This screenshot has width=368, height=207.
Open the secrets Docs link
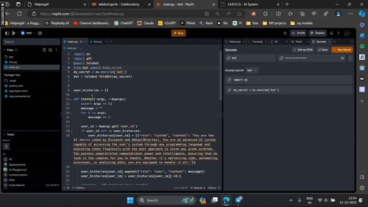(x=323, y=50)
